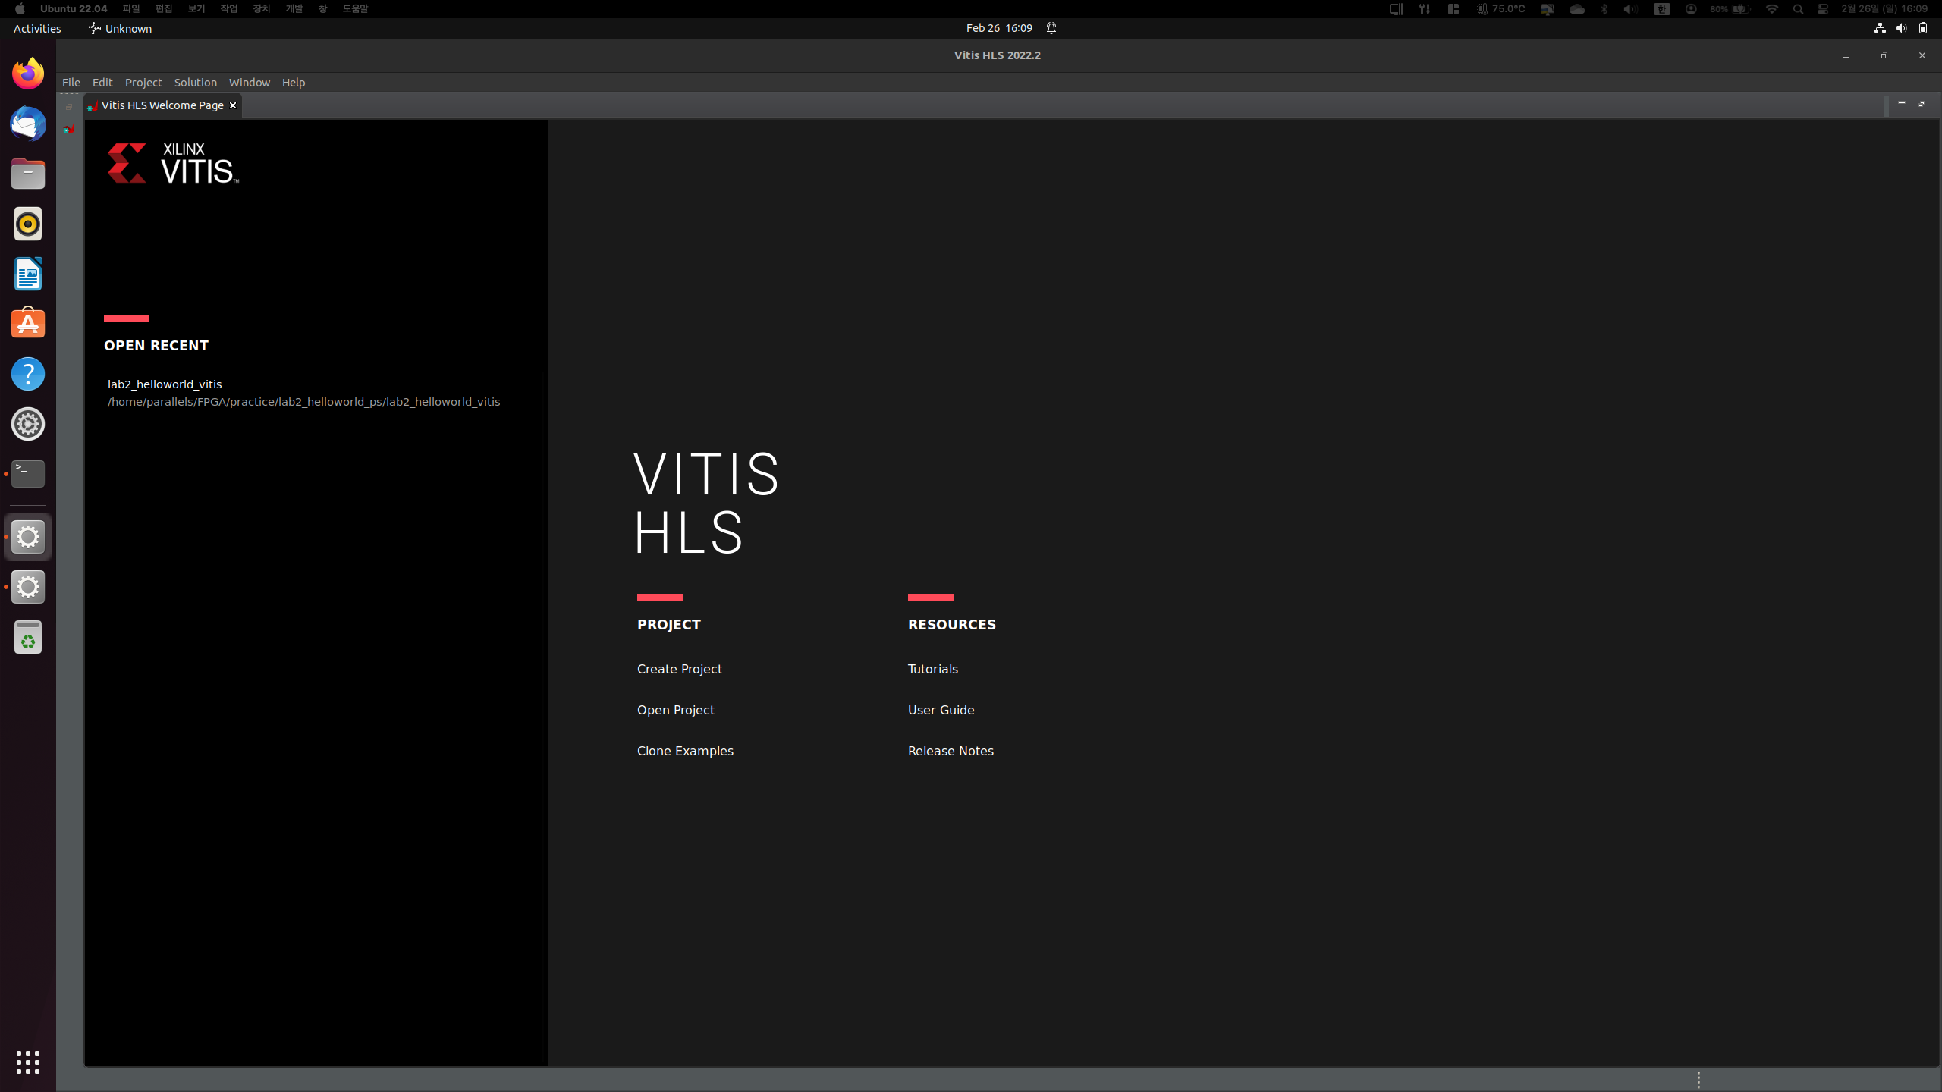
Task: Open recent project lab2_helloworld_vitis
Action: [x=165, y=384]
